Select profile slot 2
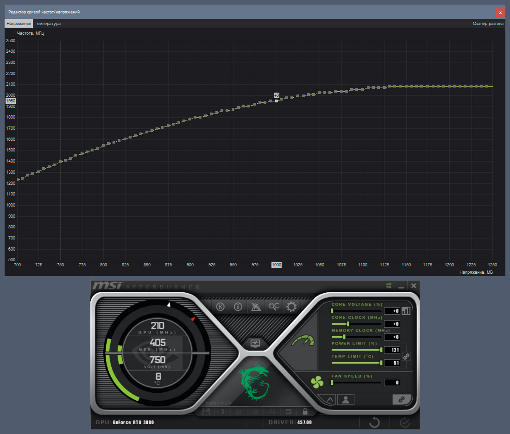510x434 pixels. pos(239,412)
